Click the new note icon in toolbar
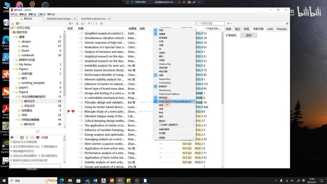The image size is (327, 184). (82, 23)
